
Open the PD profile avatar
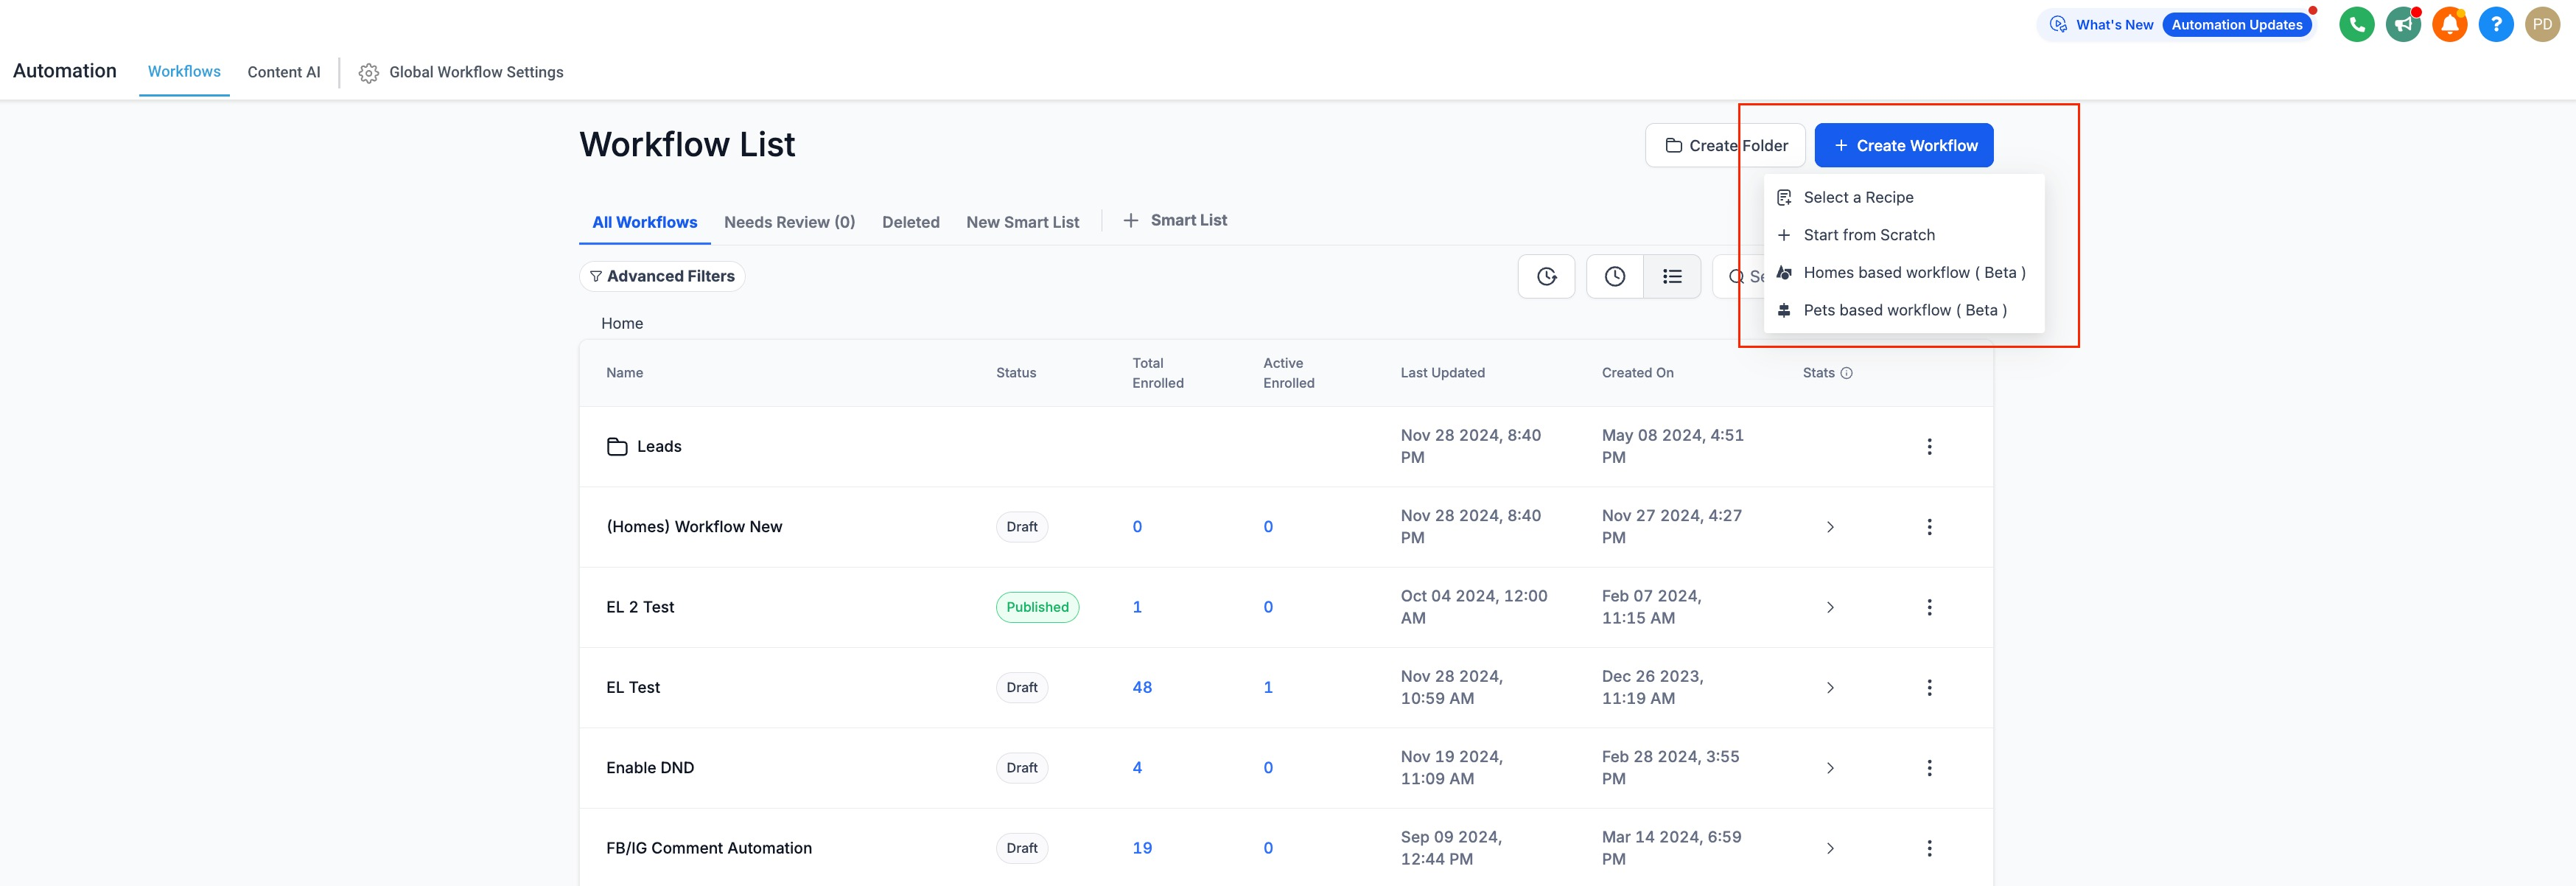tap(2542, 24)
